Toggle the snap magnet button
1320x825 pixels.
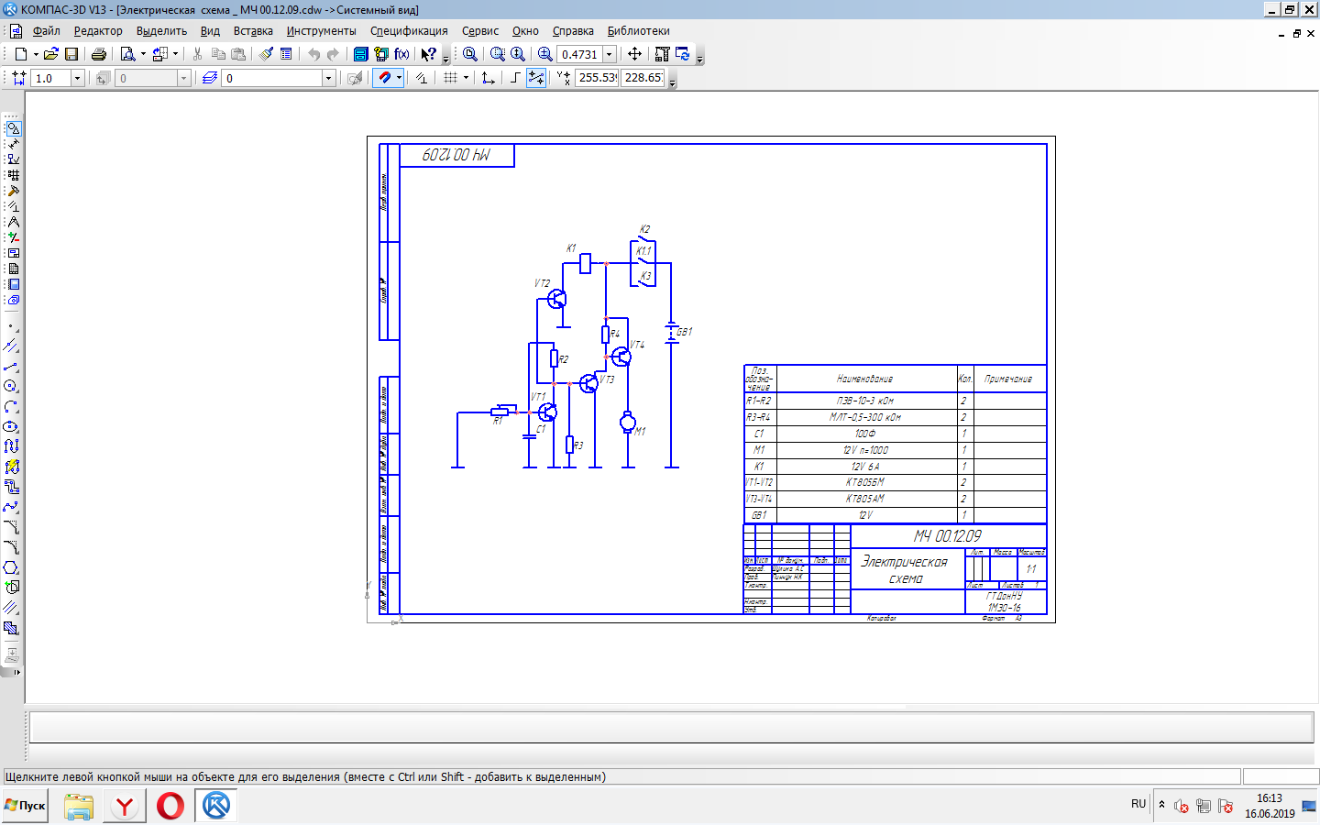click(385, 78)
